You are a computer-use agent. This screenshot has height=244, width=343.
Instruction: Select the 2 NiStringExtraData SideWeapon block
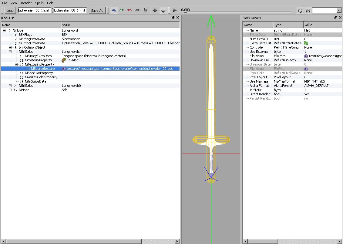[x=90, y=39]
